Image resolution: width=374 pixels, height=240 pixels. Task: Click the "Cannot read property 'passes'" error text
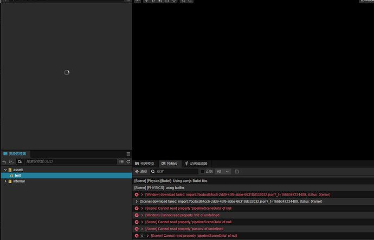(x=184, y=229)
